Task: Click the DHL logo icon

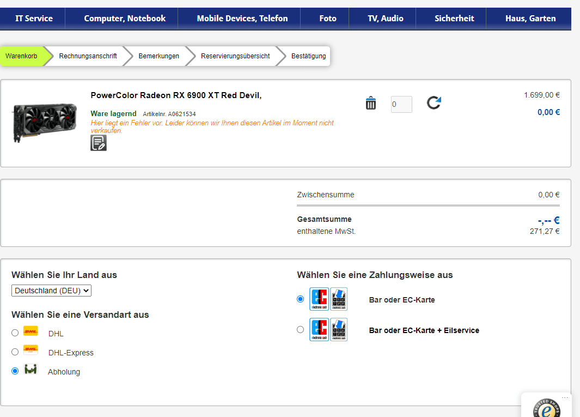Action: pos(30,331)
